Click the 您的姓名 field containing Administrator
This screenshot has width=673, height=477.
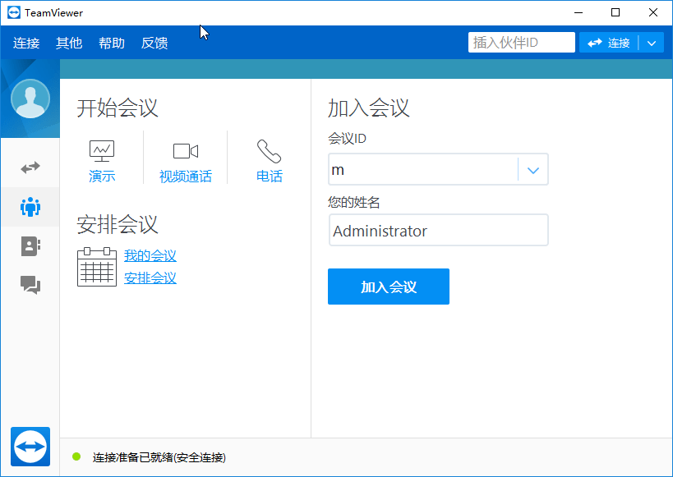coord(438,231)
